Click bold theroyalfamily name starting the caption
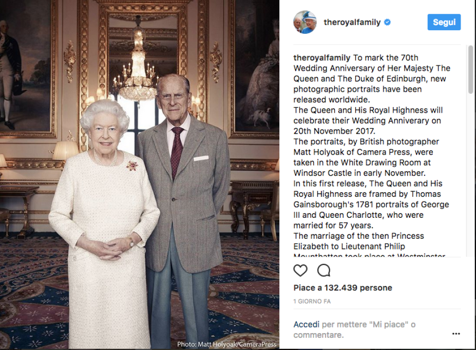 pyautogui.click(x=321, y=58)
